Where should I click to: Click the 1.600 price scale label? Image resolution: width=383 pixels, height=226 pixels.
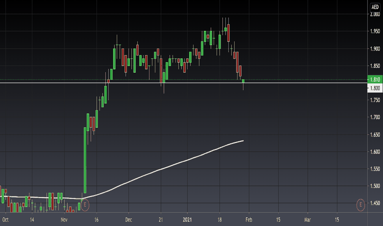point(375,152)
